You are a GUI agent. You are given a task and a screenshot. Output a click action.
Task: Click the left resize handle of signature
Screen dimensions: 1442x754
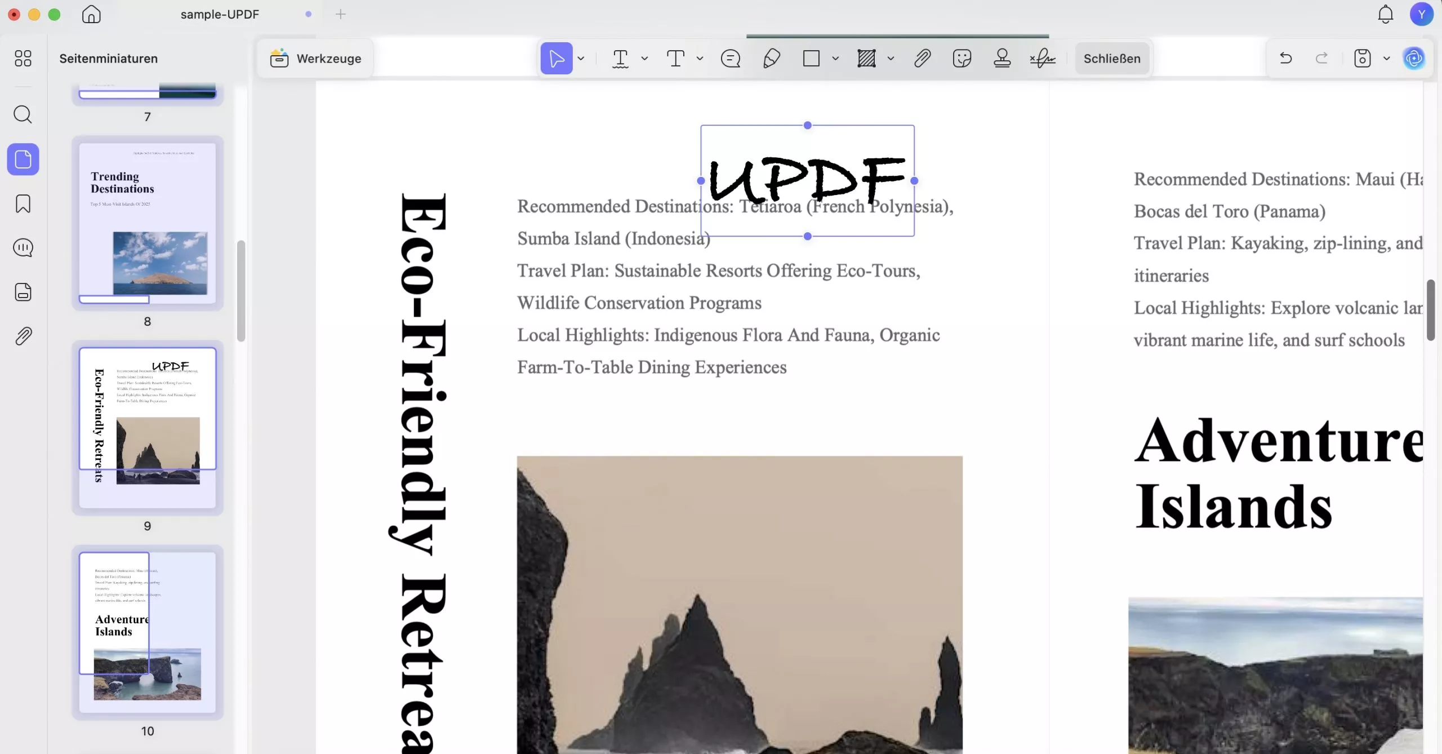tap(701, 181)
